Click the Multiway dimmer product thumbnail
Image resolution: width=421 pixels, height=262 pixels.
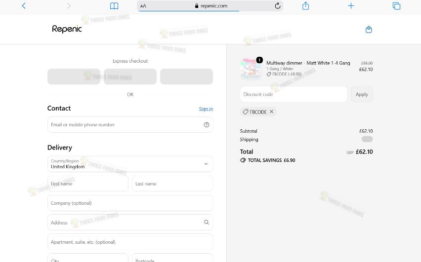click(251, 69)
